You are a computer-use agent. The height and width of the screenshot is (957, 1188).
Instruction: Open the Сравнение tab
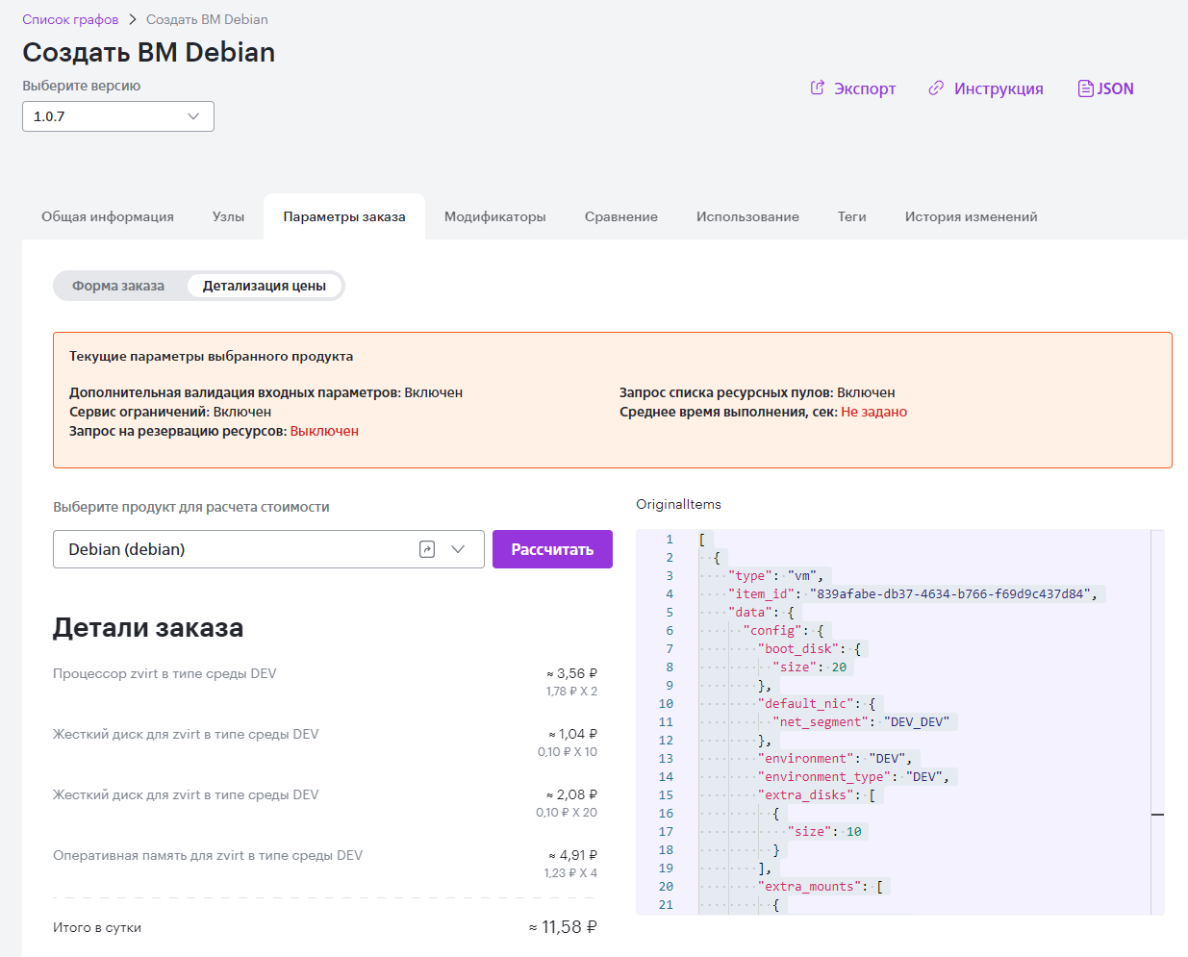621,216
